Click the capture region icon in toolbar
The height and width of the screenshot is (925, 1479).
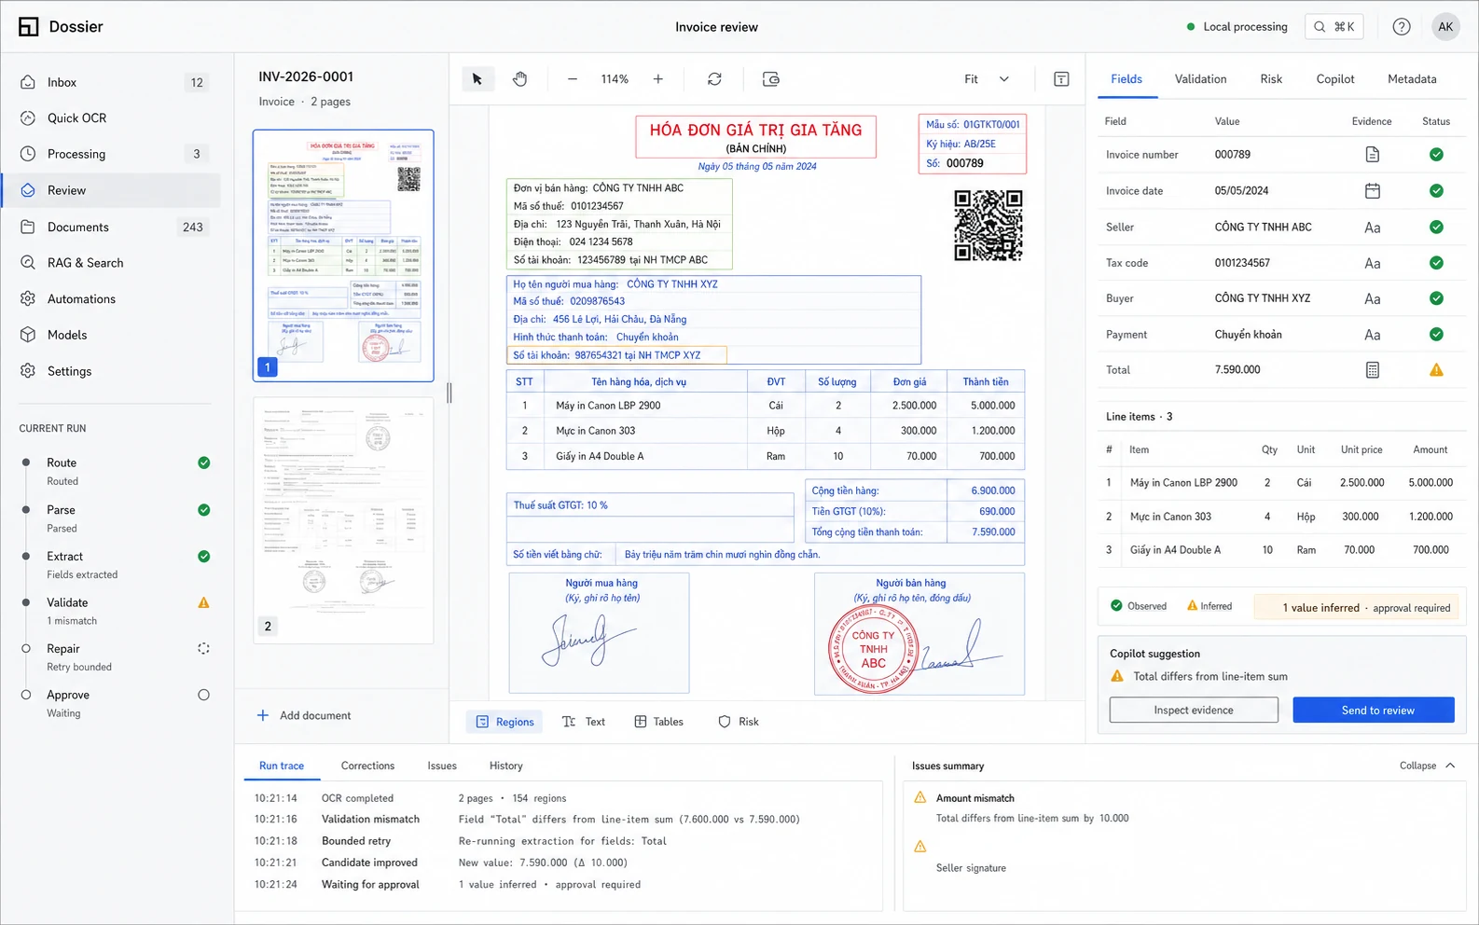[771, 79]
